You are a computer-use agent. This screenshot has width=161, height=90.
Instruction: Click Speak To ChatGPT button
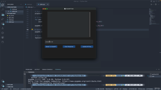point(51,47)
